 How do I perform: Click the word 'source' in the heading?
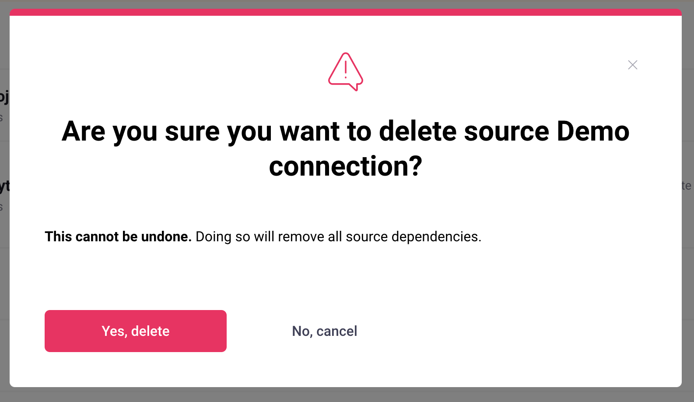click(x=506, y=131)
